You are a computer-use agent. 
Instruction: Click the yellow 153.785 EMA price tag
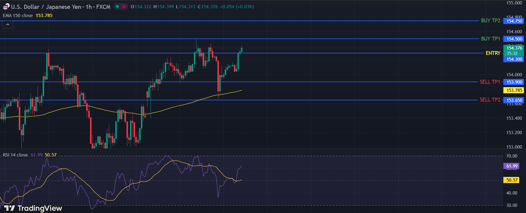[514, 90]
